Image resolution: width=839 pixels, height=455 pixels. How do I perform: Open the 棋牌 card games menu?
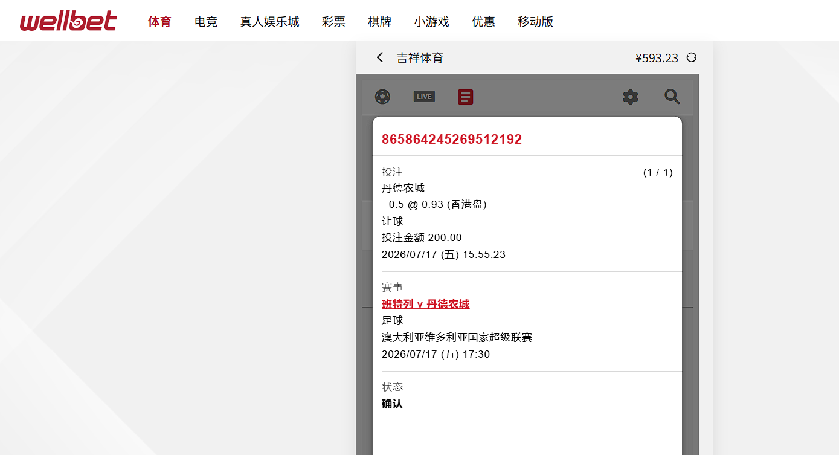pos(379,22)
